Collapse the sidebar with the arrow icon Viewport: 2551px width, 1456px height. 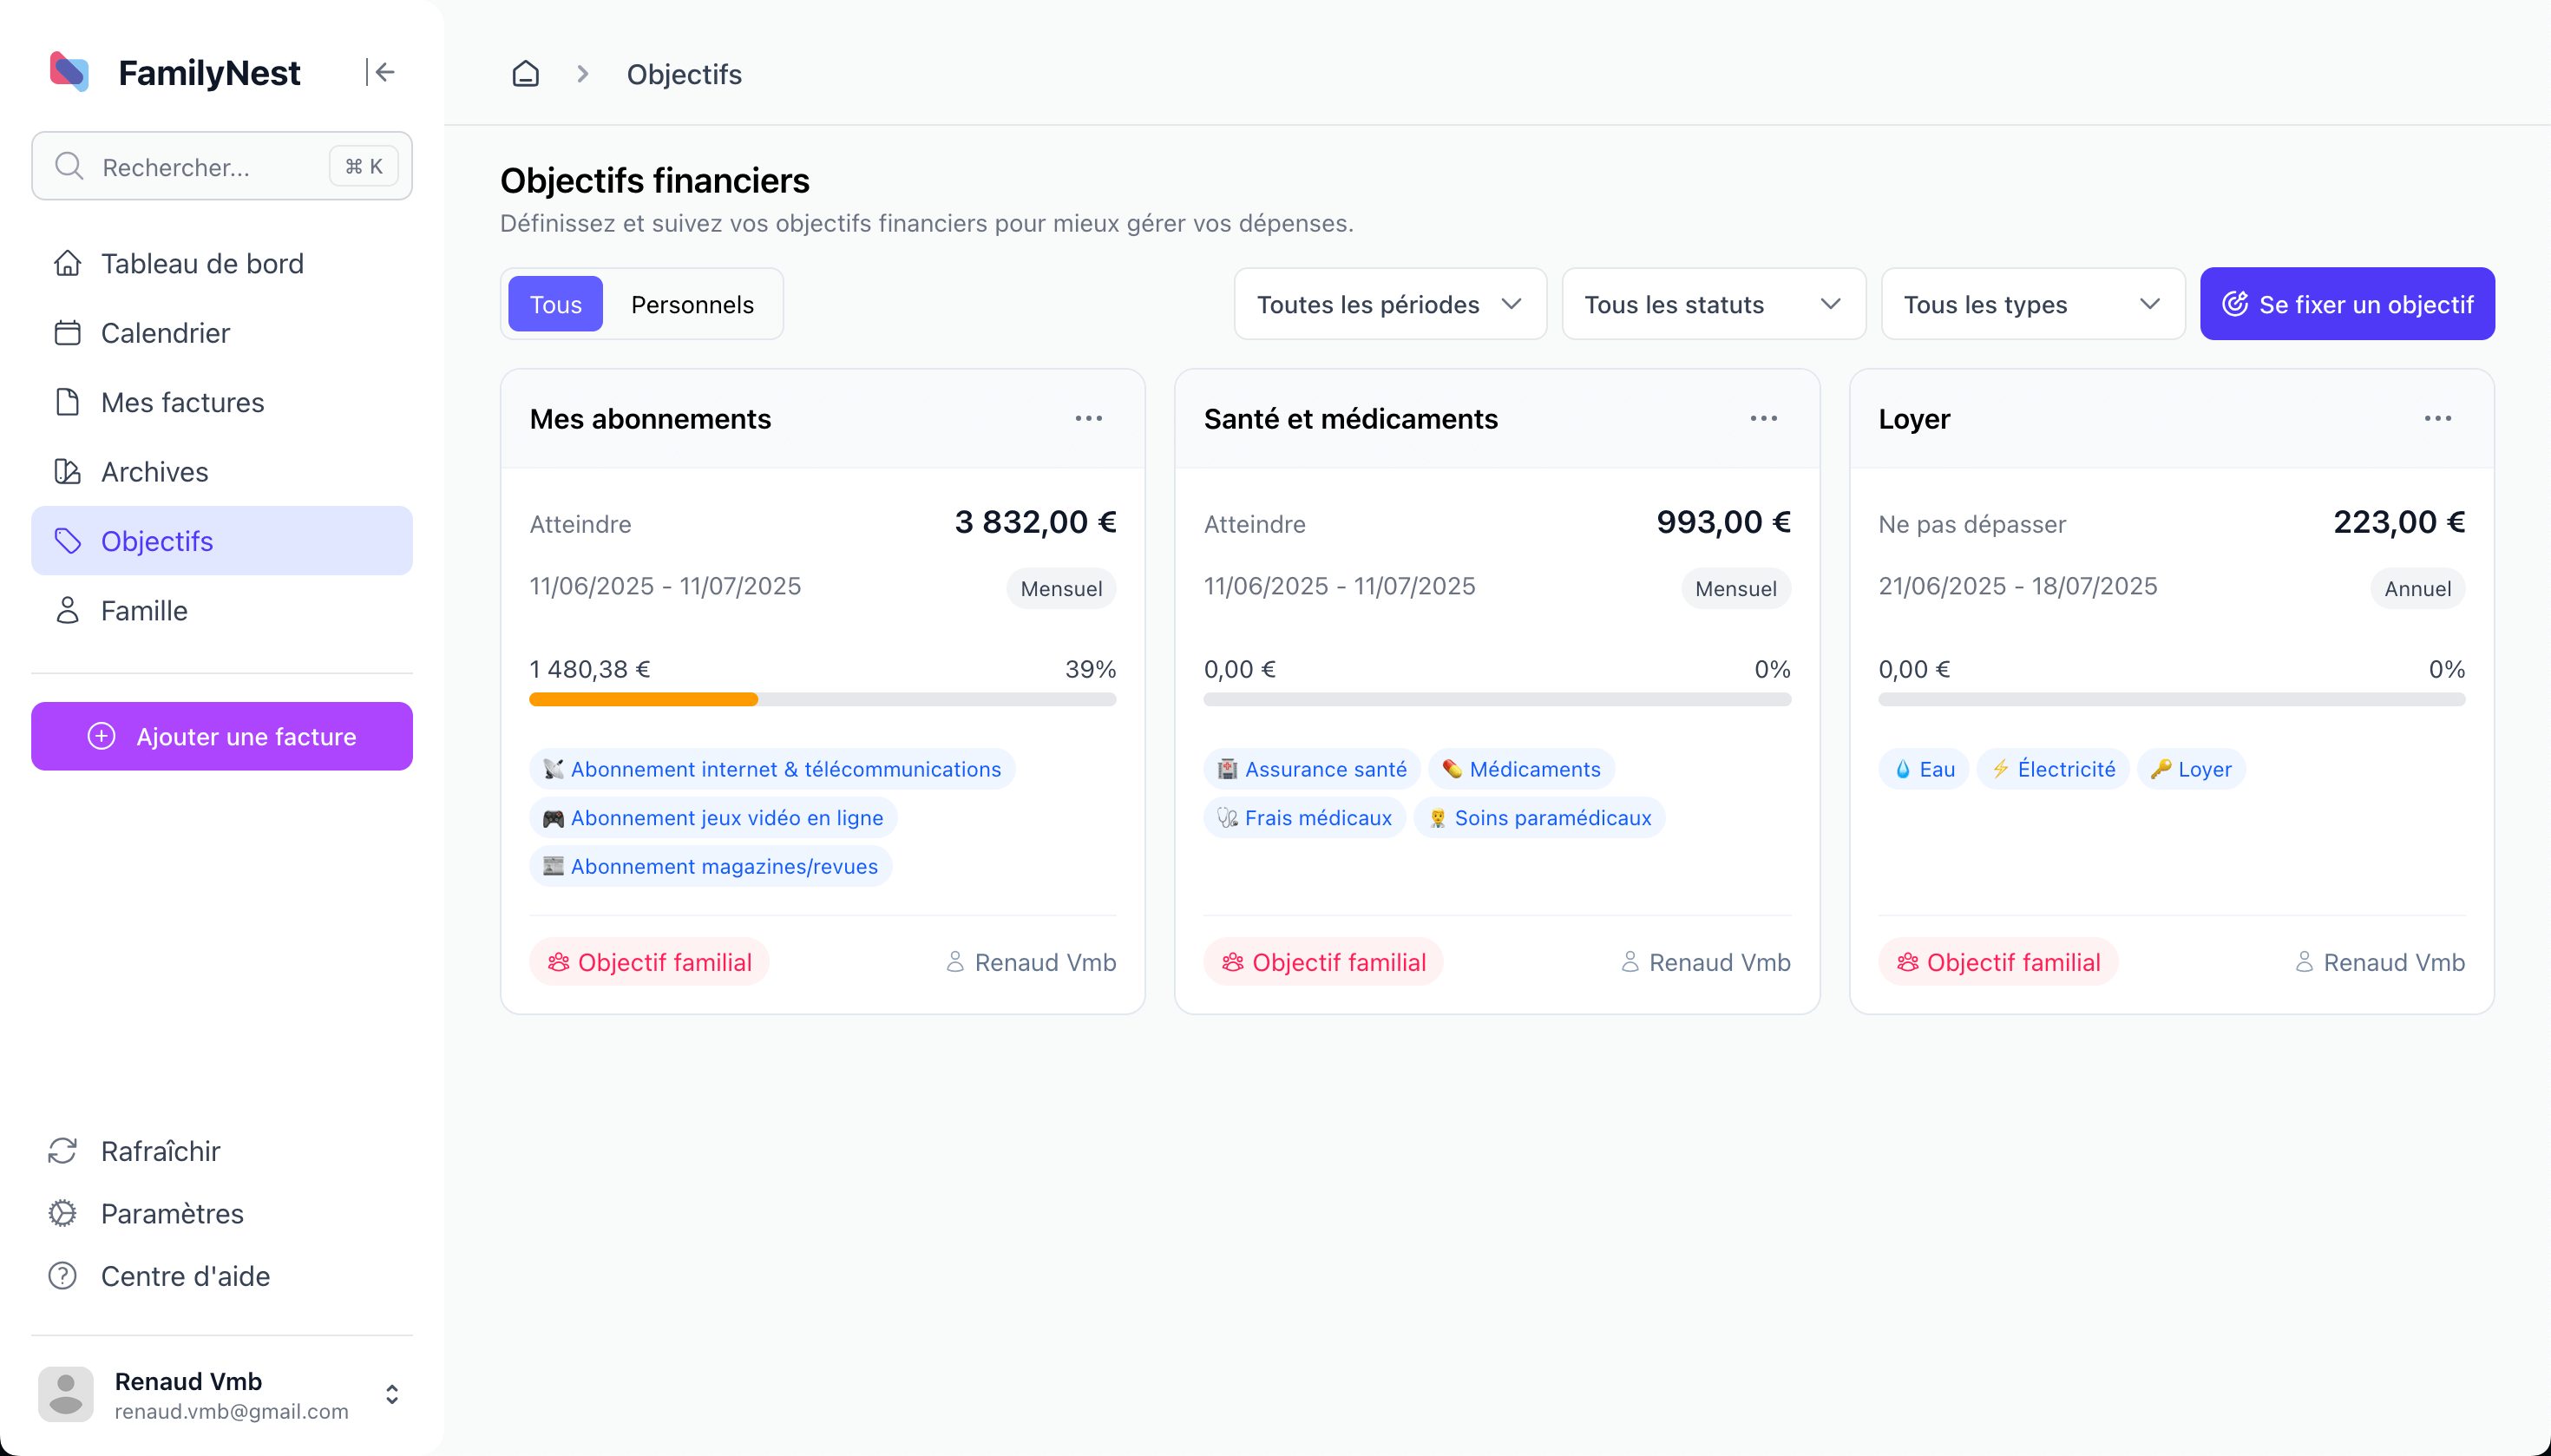[x=381, y=72]
